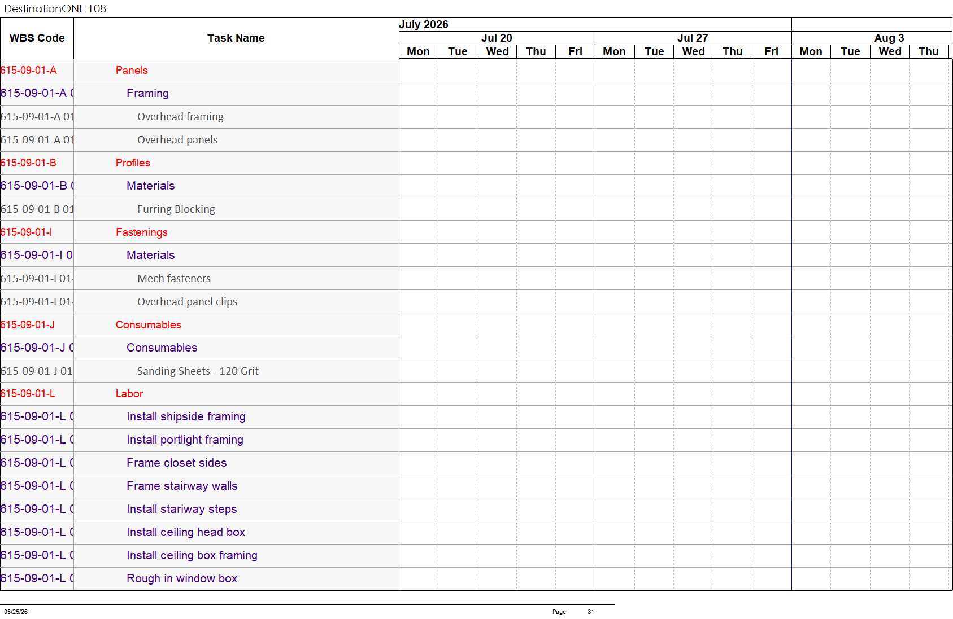This screenshot has height=619, width=953.
Task: Click the Jul 20 week header
Action: (x=497, y=38)
